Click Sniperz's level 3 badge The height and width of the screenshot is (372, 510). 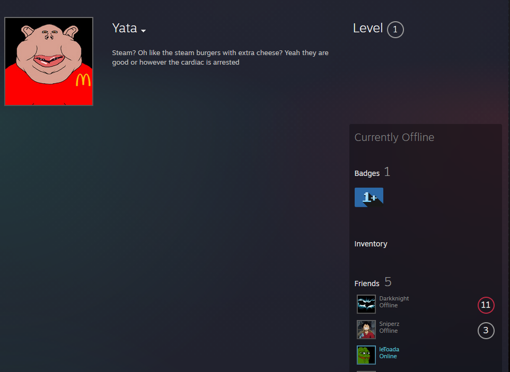point(486,330)
